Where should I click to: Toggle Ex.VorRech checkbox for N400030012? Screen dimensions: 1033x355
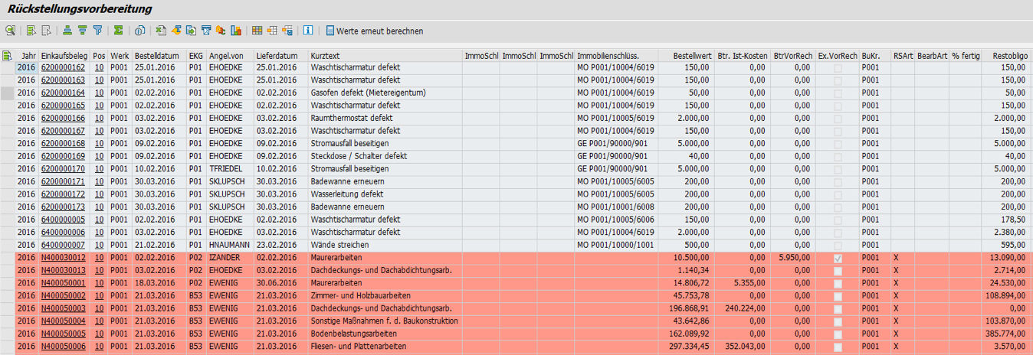[x=837, y=258]
